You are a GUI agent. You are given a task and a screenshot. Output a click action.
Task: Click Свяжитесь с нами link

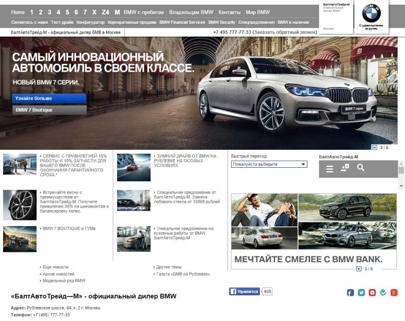click(x=29, y=22)
